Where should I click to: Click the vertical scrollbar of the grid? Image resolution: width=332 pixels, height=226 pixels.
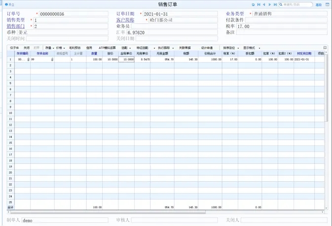[325, 98]
